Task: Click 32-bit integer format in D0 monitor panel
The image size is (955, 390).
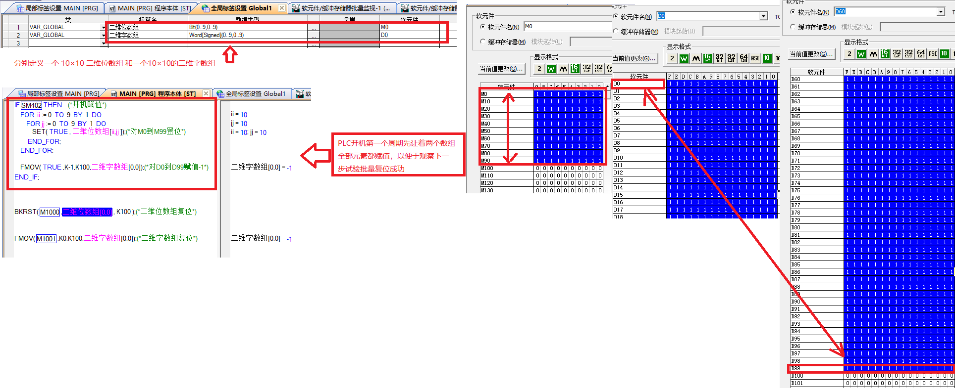Action: point(719,58)
